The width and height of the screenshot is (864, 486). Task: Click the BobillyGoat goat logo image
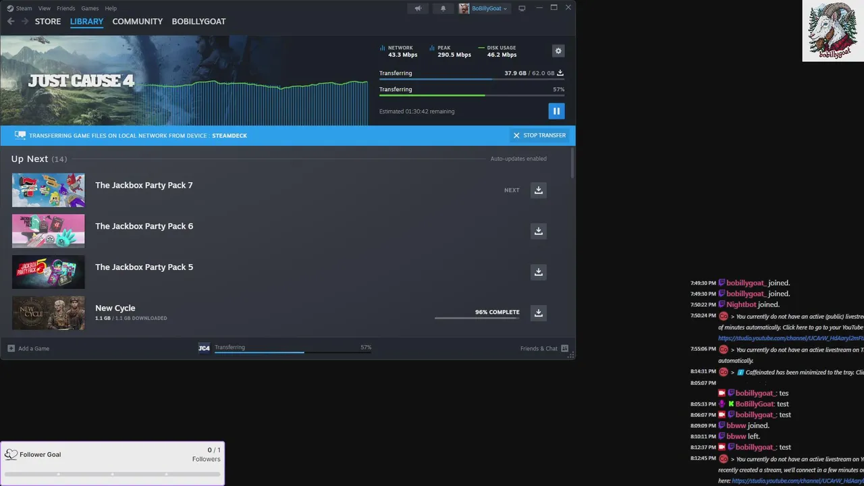[833, 31]
